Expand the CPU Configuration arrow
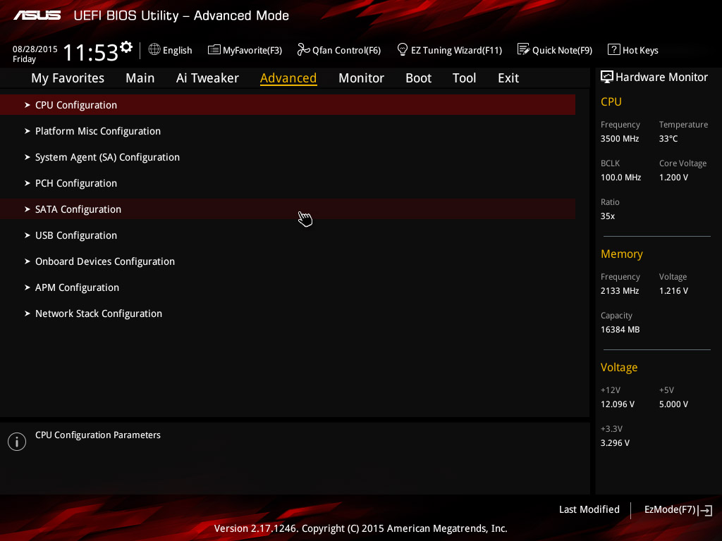 pyautogui.click(x=27, y=105)
